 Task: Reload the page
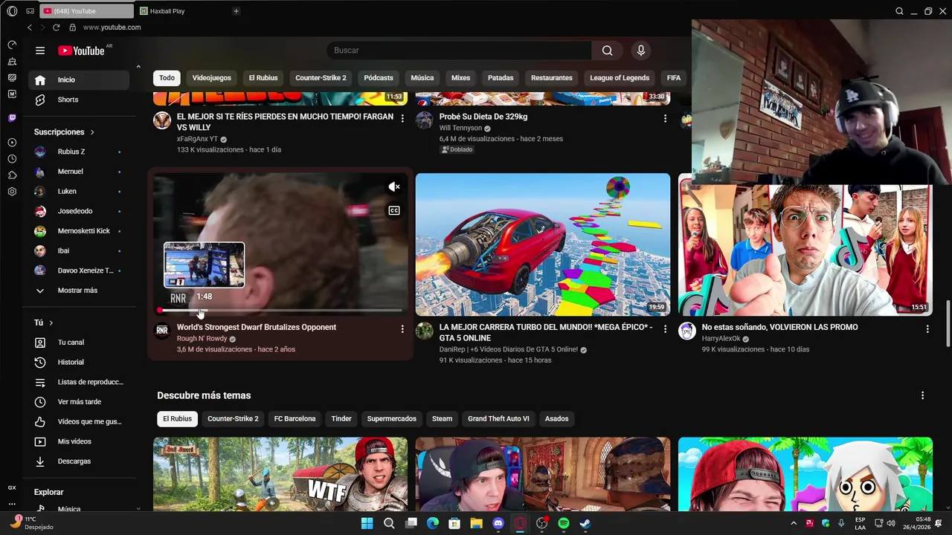pyautogui.click(x=56, y=27)
